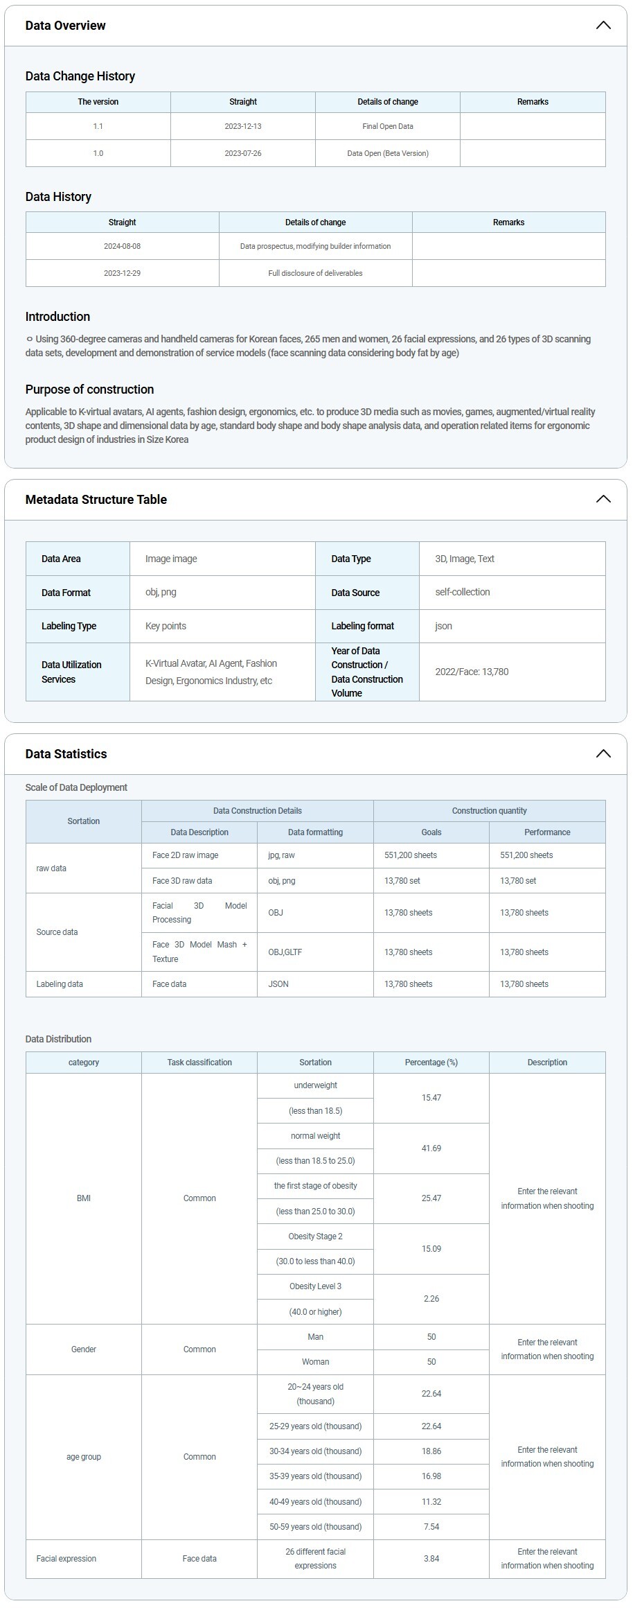Click the Metadata Structure Table title
Screen dimensions: 633x1608
[x=96, y=499]
